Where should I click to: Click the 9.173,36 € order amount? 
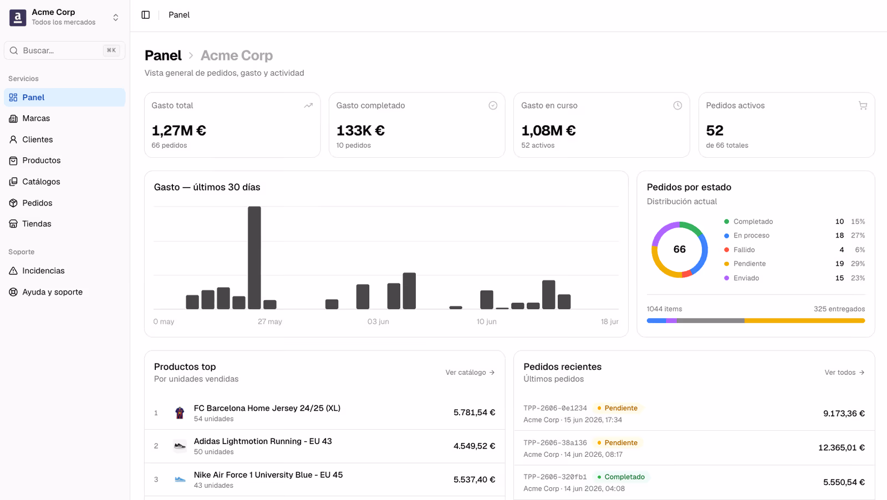(x=844, y=414)
